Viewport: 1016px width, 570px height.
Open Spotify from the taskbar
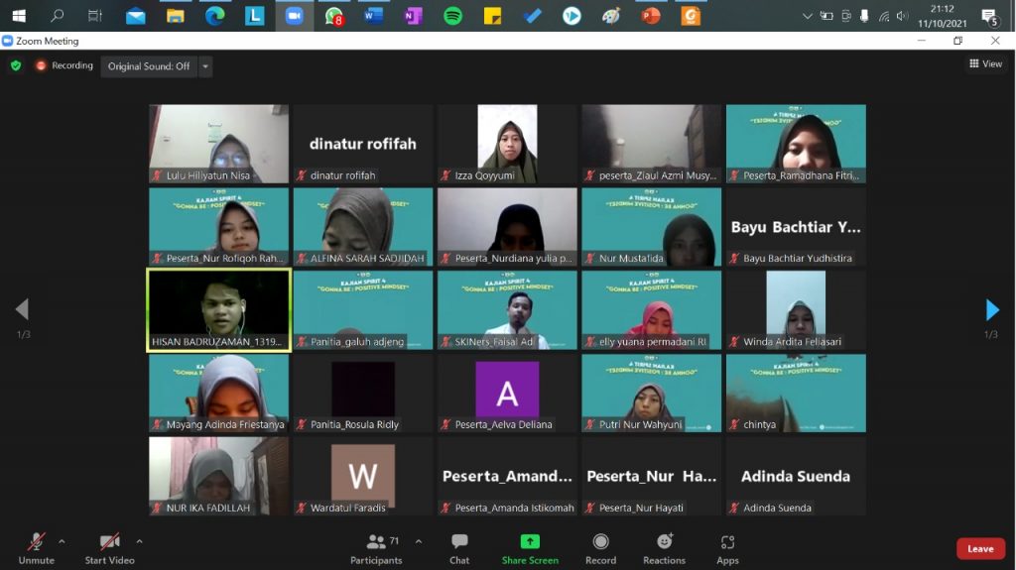tap(452, 16)
